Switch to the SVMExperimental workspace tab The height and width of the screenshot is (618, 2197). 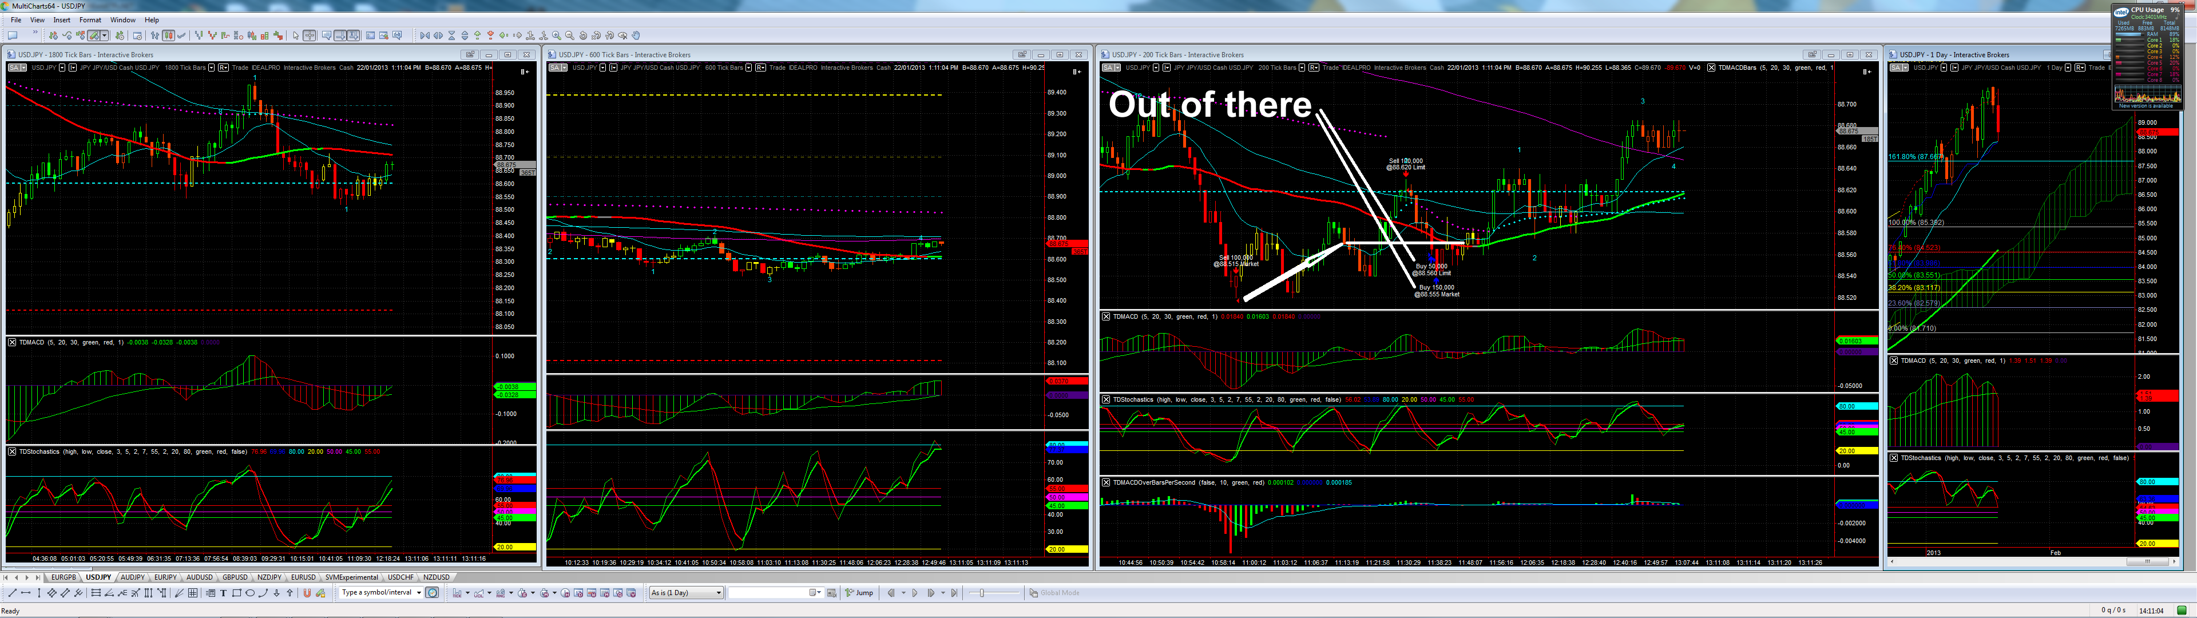(351, 578)
